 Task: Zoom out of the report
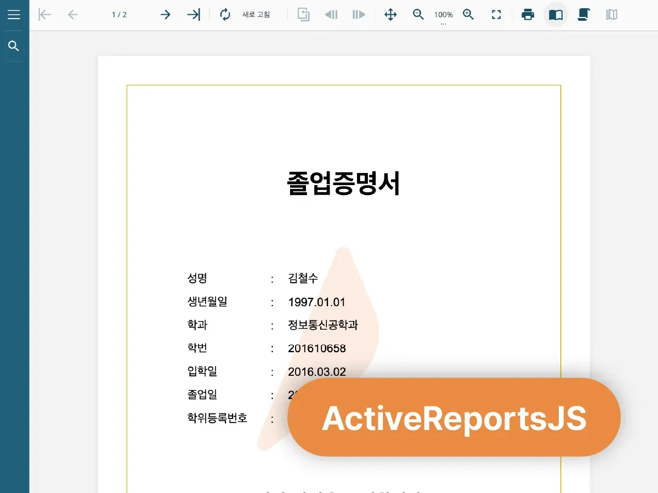(418, 15)
